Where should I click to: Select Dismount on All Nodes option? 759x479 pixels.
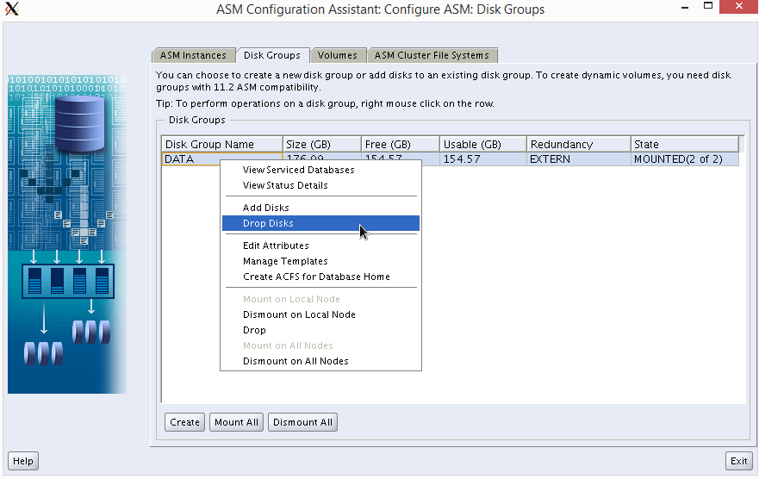296,361
